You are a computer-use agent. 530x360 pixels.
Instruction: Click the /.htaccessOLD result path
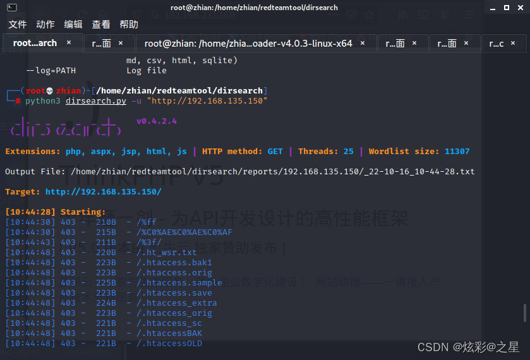(x=169, y=344)
